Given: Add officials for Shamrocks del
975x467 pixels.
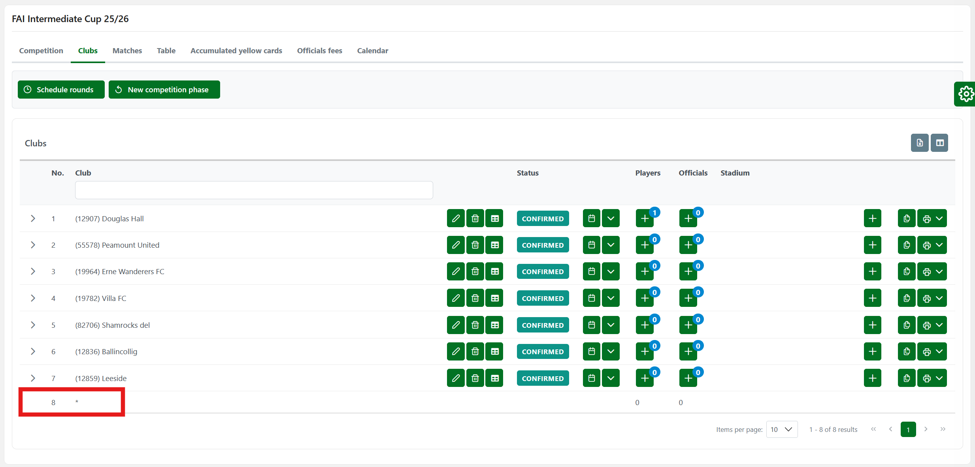Looking at the screenshot, I should [x=688, y=325].
